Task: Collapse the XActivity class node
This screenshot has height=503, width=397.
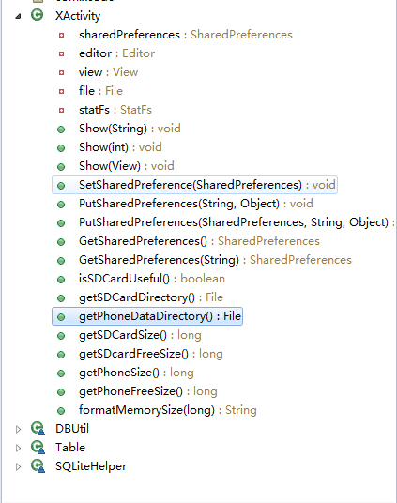Action: [x=18, y=16]
